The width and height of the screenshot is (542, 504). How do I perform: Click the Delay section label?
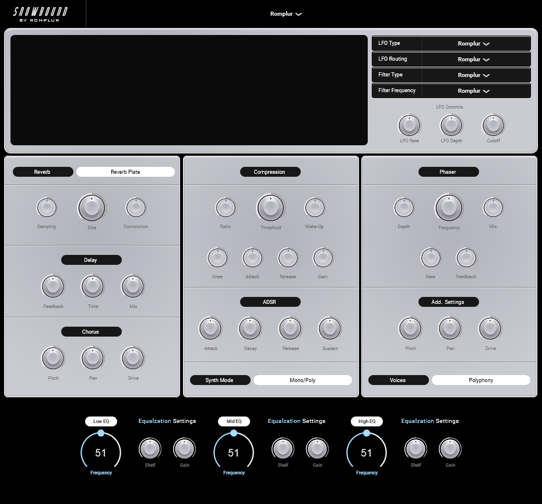tap(91, 260)
